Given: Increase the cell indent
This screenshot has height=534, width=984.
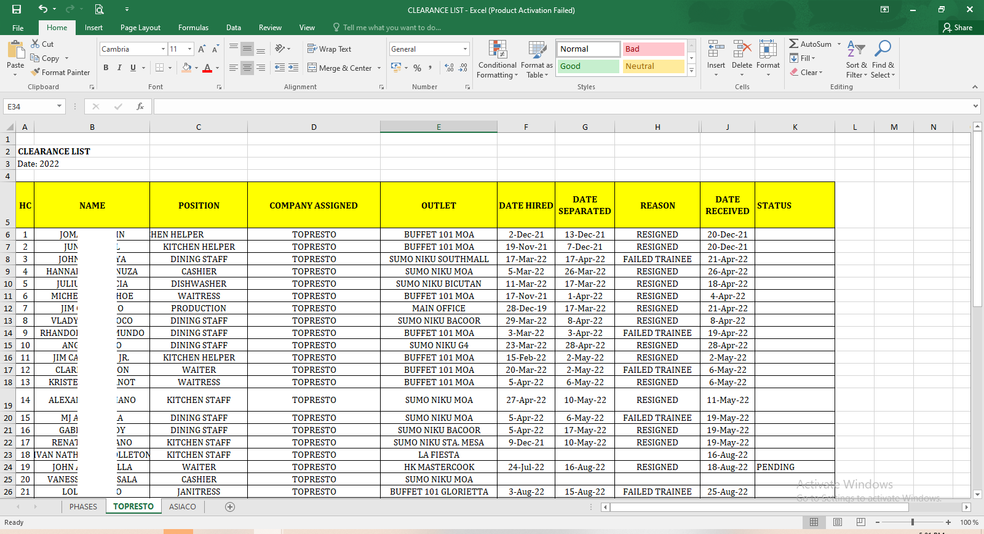Looking at the screenshot, I should (293, 68).
